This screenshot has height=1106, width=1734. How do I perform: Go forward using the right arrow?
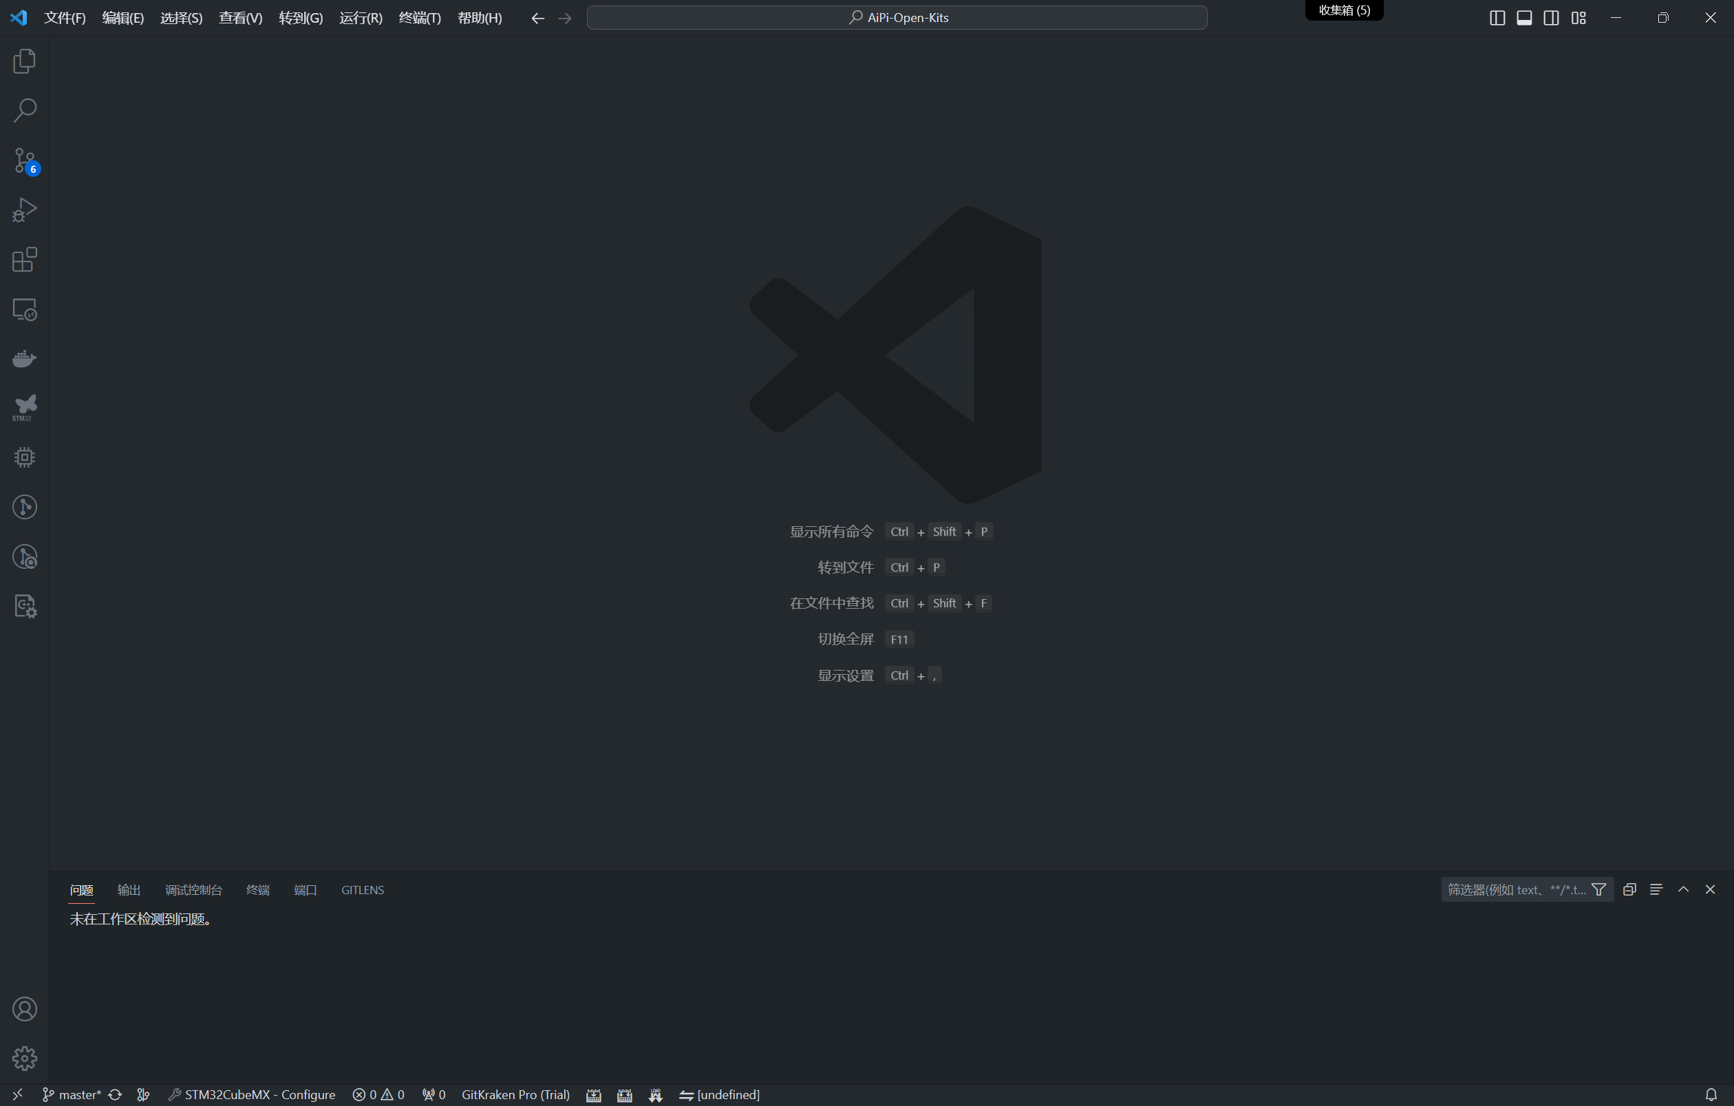pyautogui.click(x=564, y=18)
